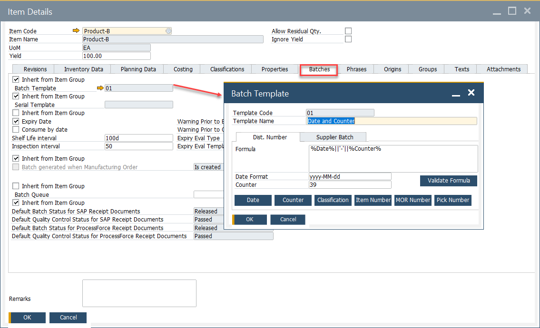Cancel the Batch Template dialog
540x328 pixels.
coord(287,219)
